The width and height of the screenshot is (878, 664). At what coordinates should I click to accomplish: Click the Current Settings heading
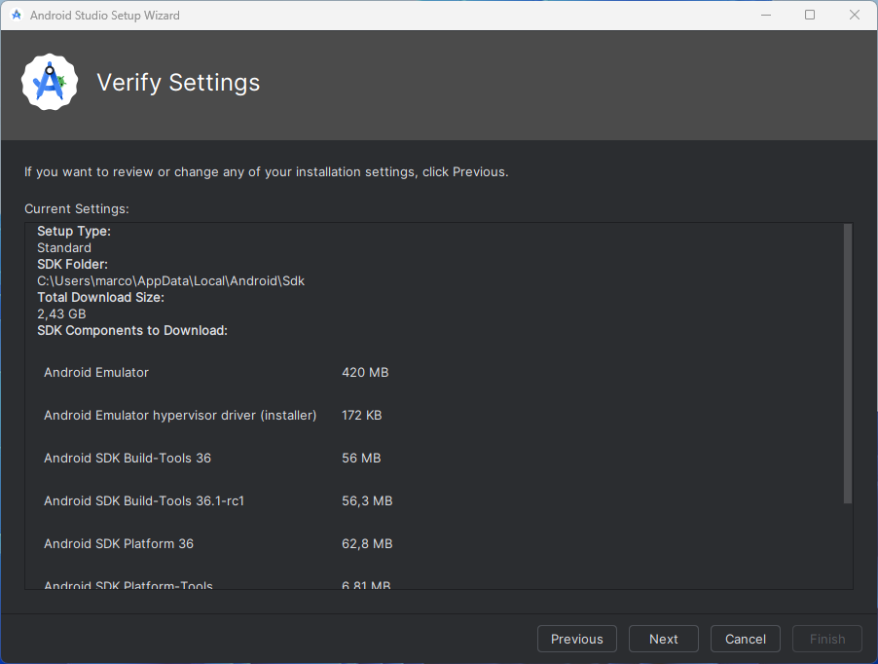click(76, 208)
